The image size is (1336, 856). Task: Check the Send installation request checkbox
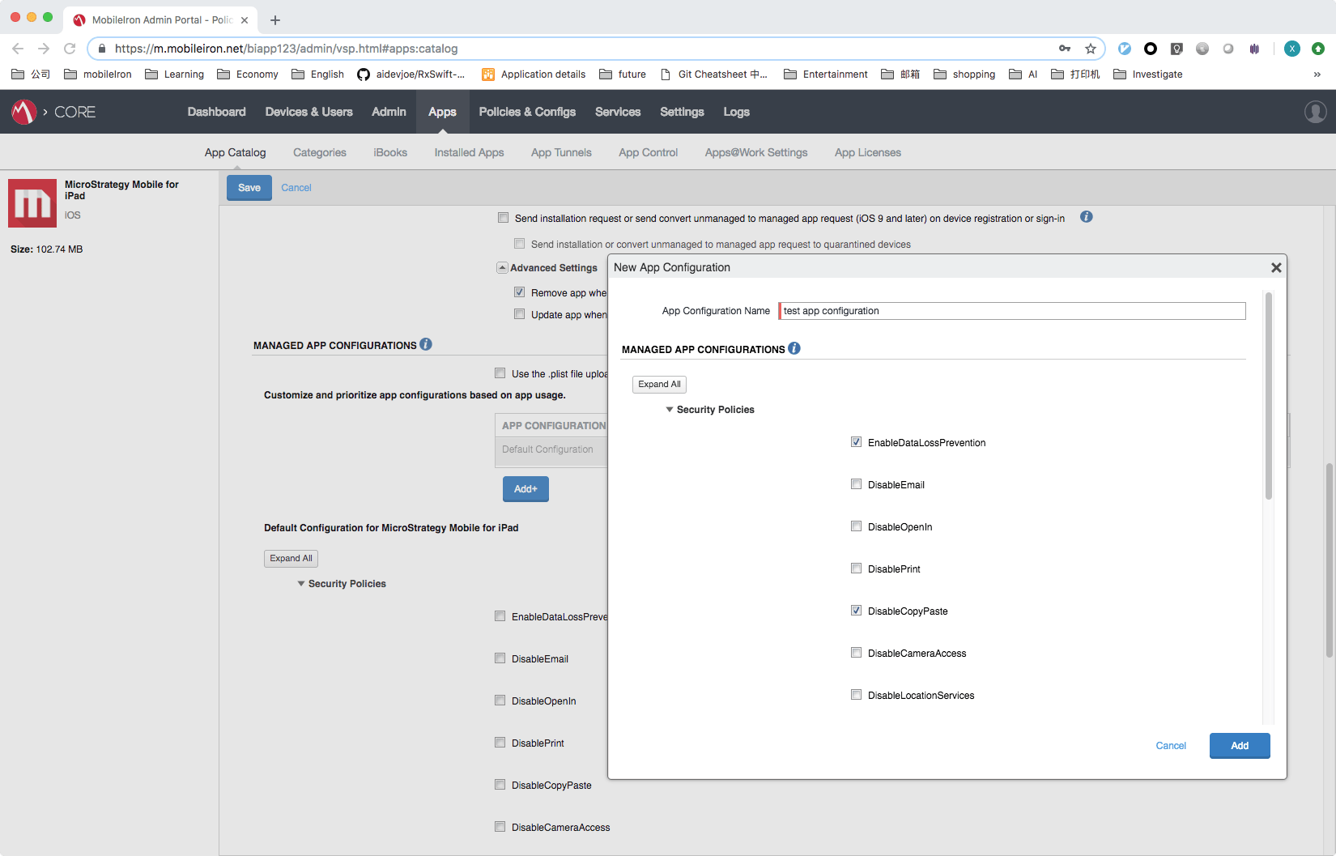coord(504,218)
